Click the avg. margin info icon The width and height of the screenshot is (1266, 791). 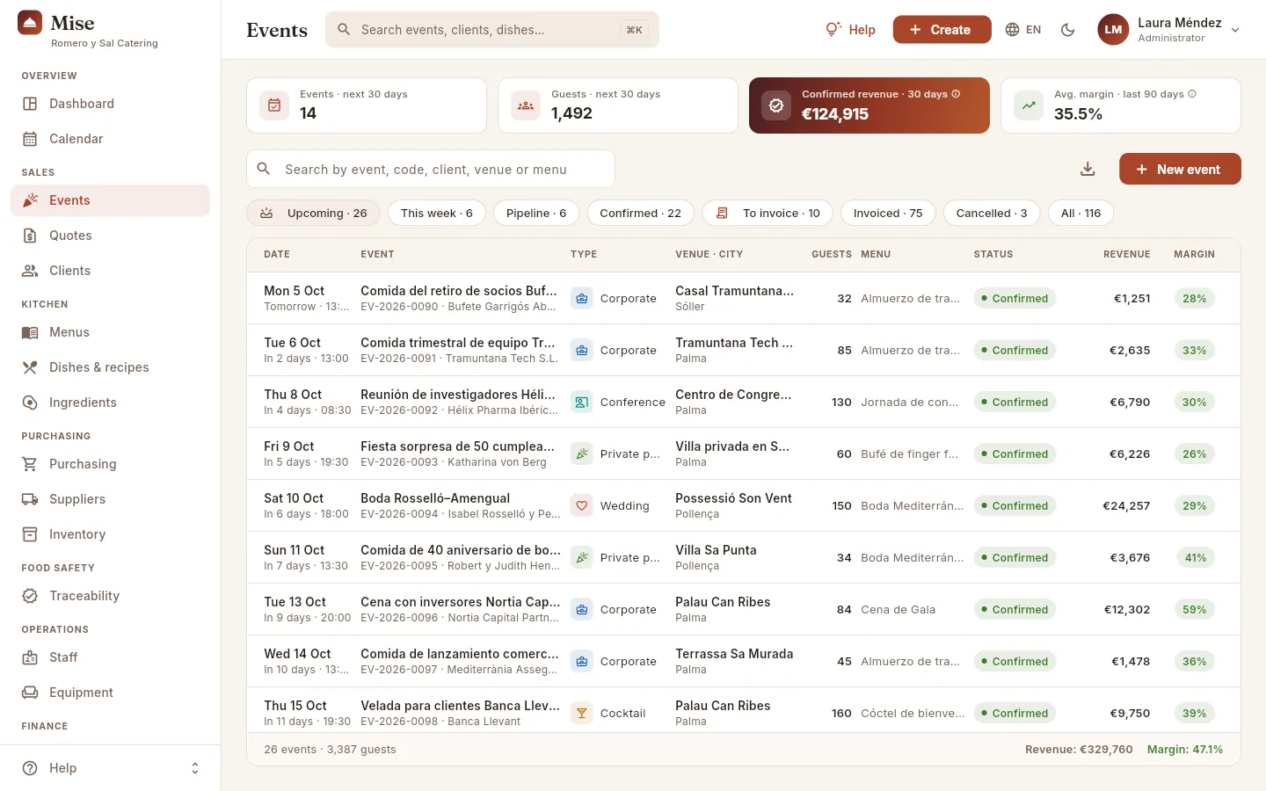pyautogui.click(x=1192, y=94)
